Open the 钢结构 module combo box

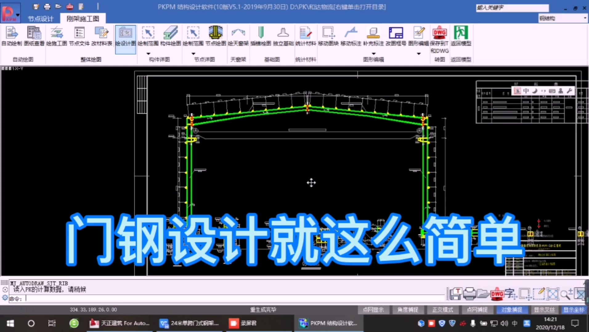pyautogui.click(x=563, y=18)
